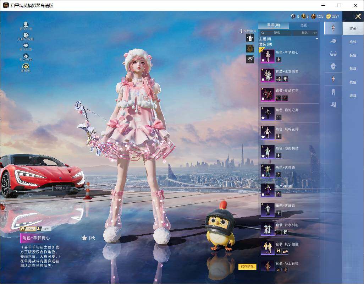Select the gold emblem quick-outfit icon

(x=250, y=48)
